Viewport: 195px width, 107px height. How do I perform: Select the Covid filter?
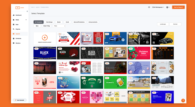click(67, 22)
